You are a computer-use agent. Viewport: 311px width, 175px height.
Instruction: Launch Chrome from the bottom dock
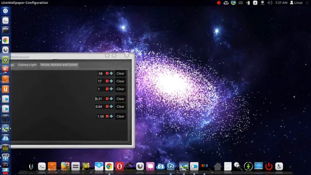pyautogui.click(x=109, y=166)
